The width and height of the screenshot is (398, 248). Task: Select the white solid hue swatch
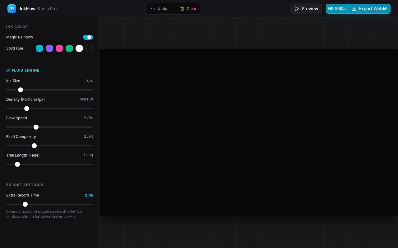[x=79, y=48]
